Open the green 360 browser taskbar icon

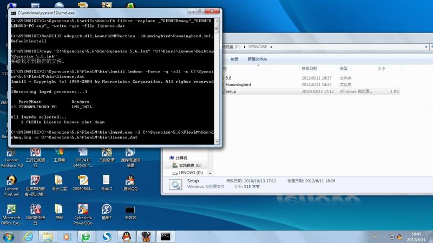tap(86, 237)
